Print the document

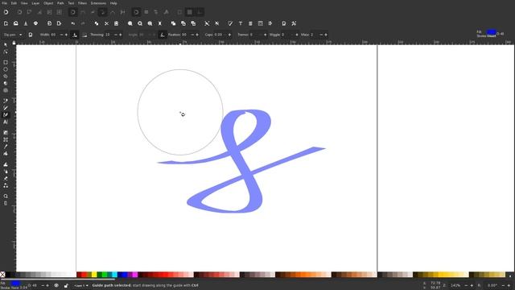pos(35,23)
